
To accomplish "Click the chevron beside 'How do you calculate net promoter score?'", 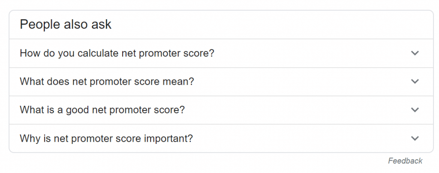I will coord(415,53).
